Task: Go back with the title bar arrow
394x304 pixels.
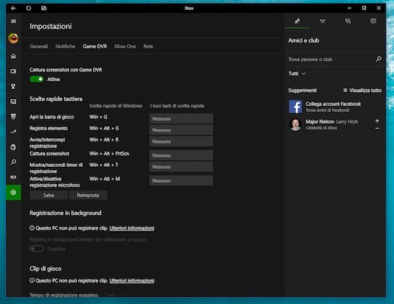Action: (x=14, y=8)
